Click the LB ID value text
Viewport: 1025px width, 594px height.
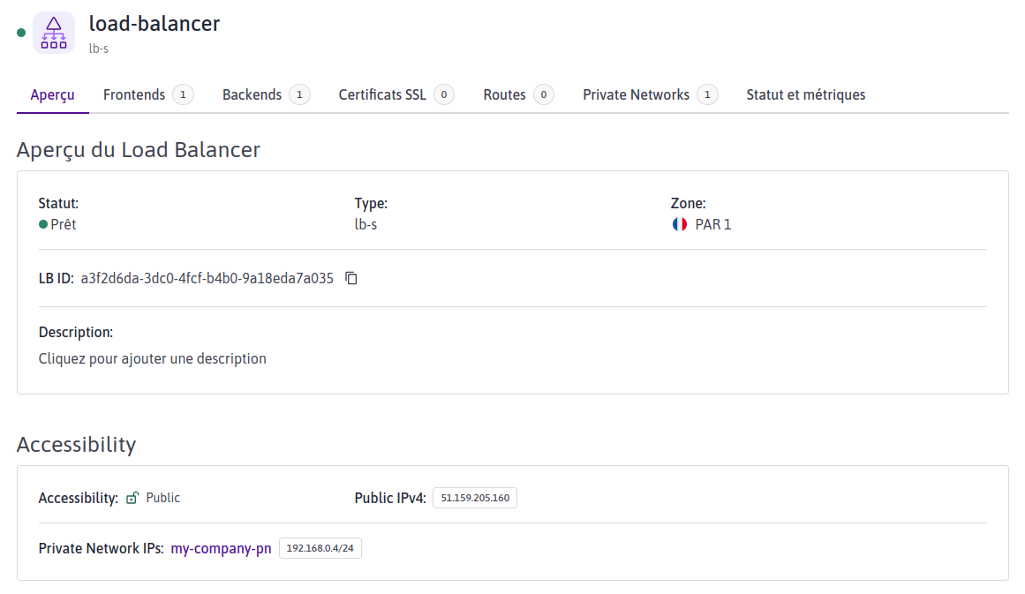coord(207,278)
